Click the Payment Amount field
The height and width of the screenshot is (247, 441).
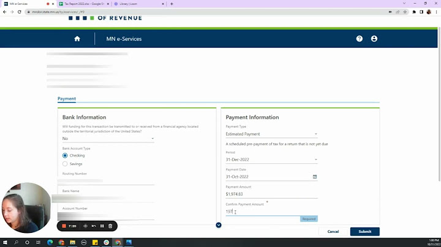click(x=271, y=194)
